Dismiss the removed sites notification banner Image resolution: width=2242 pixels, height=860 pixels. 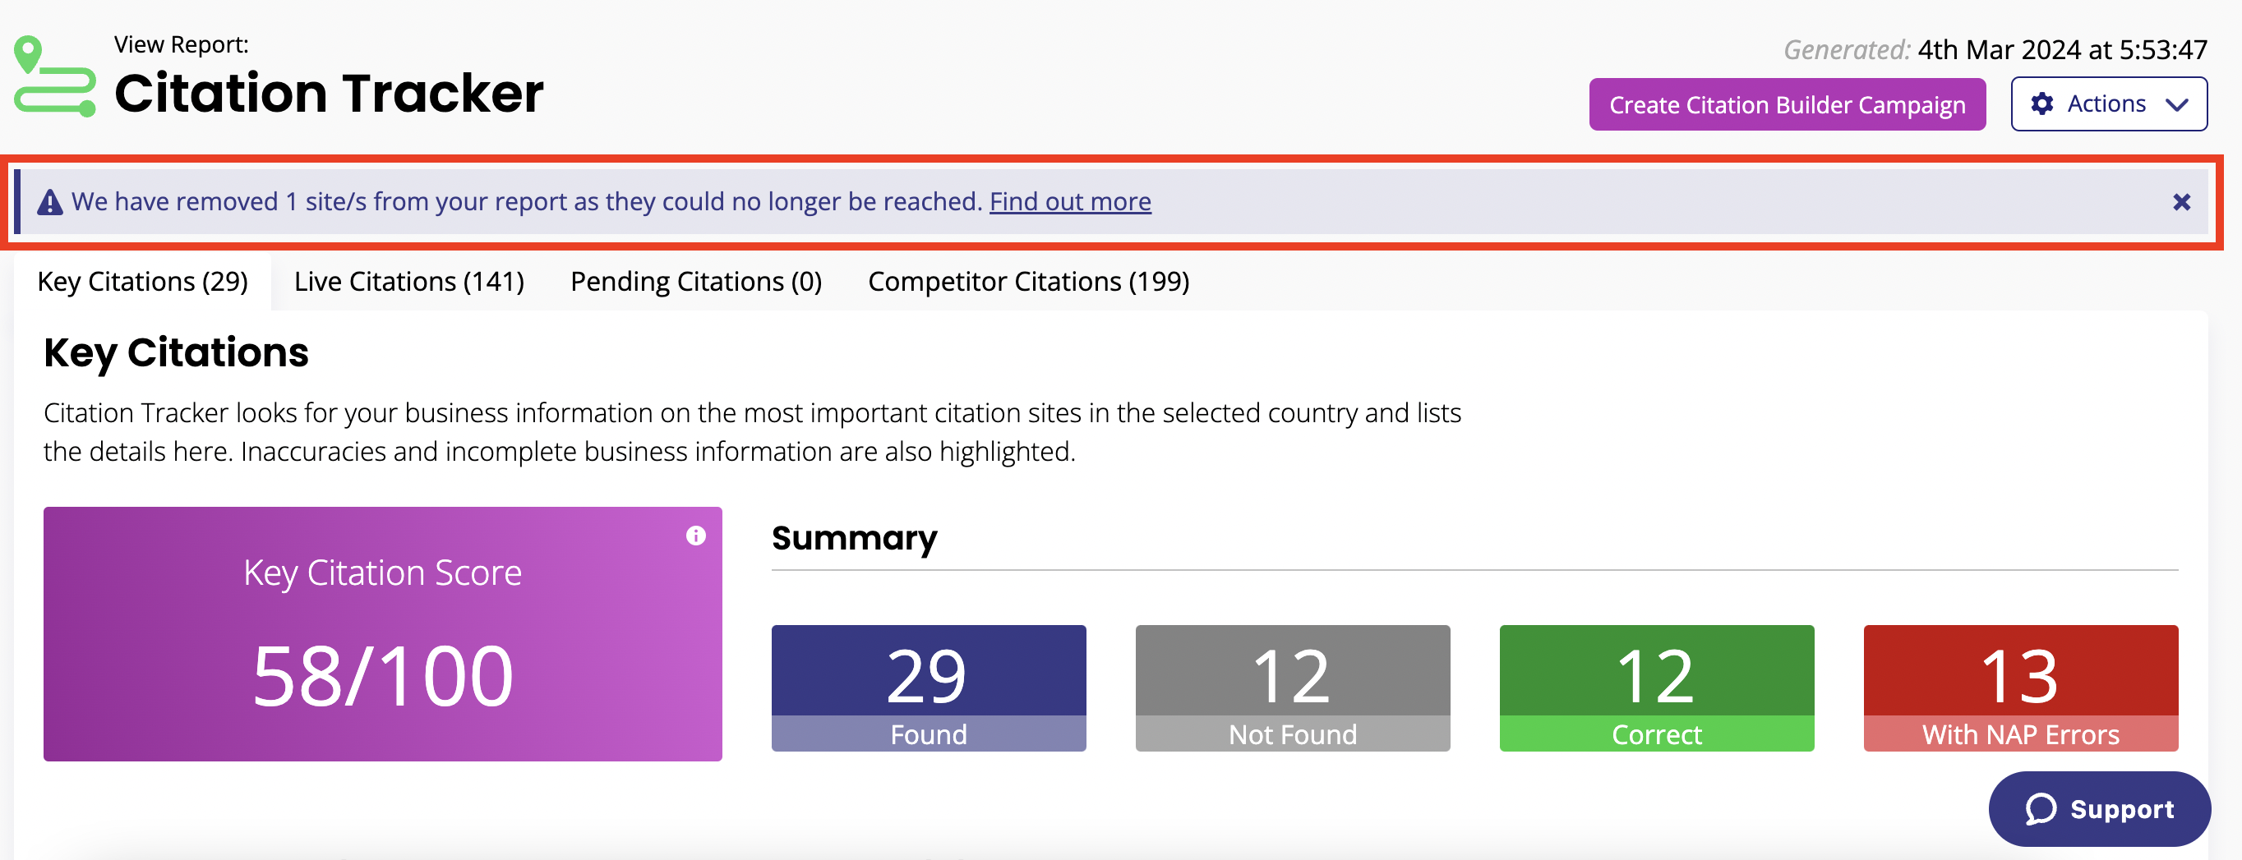click(2180, 203)
